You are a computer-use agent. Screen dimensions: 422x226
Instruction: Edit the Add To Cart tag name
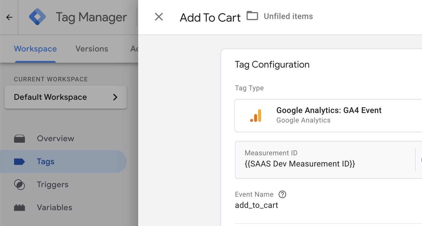coord(210,18)
